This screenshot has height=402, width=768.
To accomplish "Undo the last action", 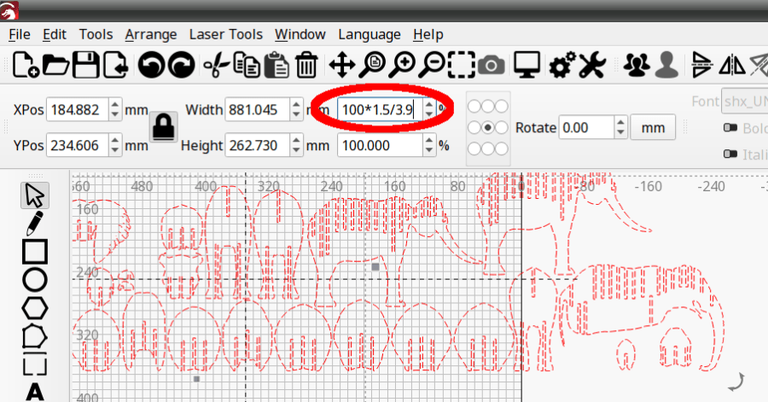I will [151, 65].
